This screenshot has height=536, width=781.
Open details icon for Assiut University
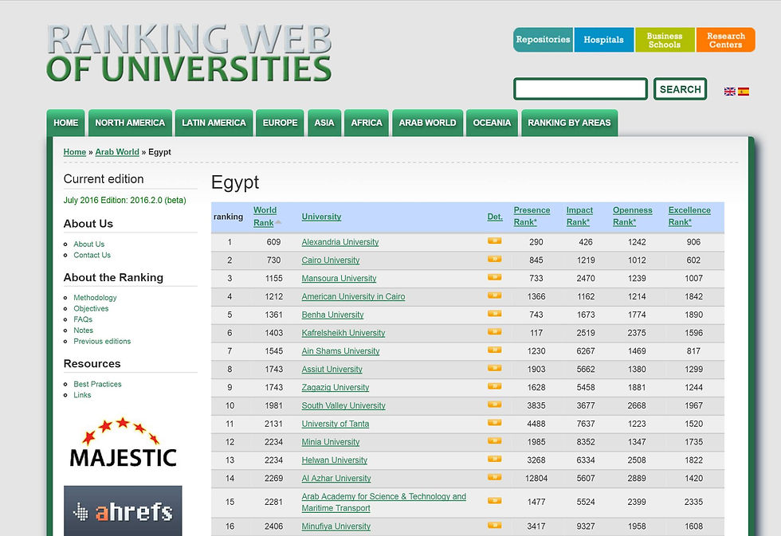[x=494, y=368]
